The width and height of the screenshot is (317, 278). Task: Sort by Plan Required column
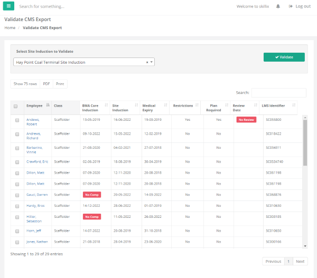tap(216, 108)
